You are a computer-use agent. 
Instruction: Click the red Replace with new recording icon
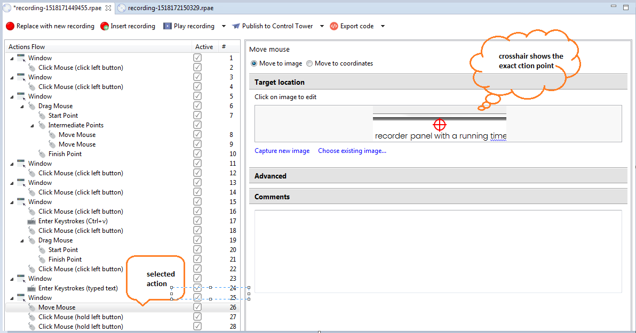(10, 26)
